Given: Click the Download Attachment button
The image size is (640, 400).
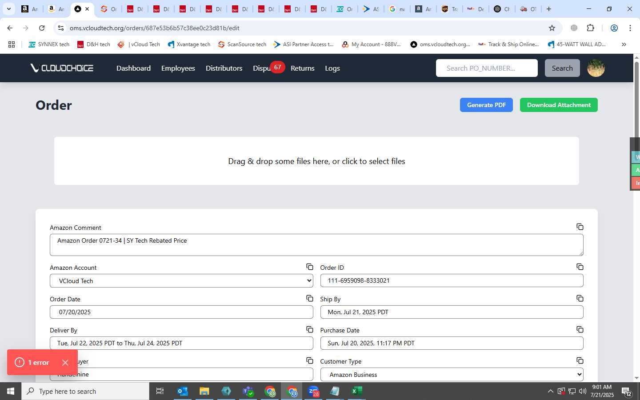Looking at the screenshot, I should pyautogui.click(x=559, y=105).
